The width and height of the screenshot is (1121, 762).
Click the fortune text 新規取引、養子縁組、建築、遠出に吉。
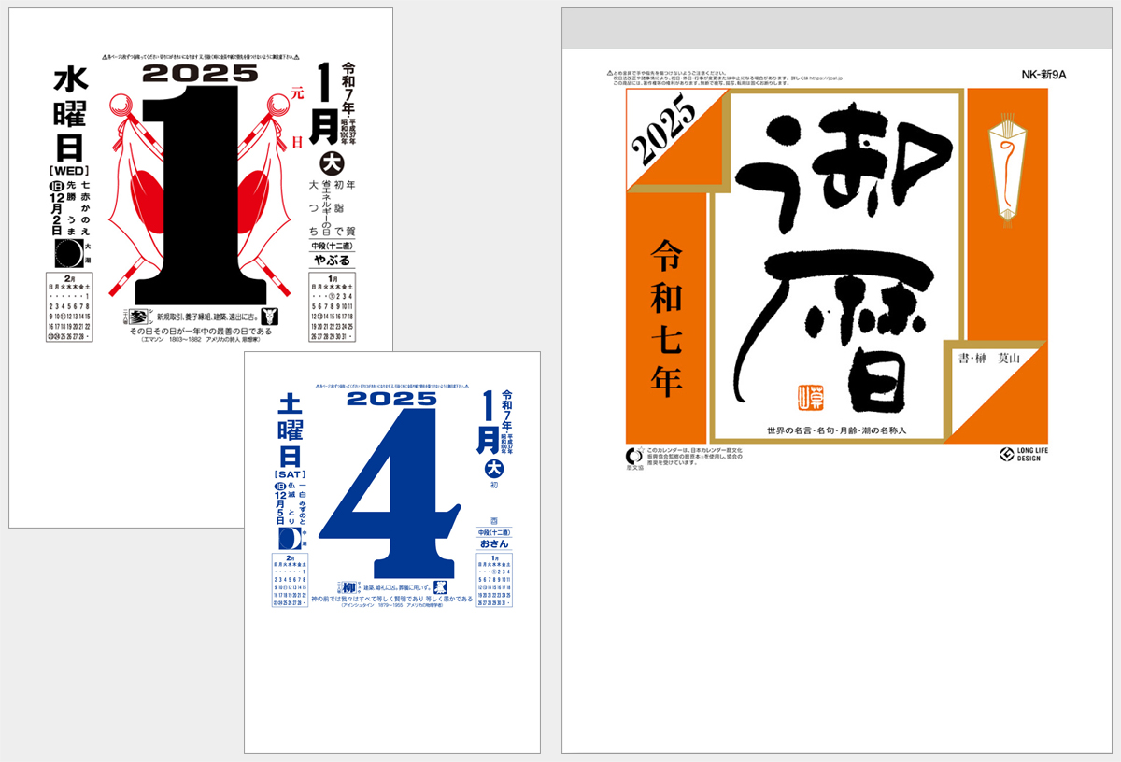[206, 316]
